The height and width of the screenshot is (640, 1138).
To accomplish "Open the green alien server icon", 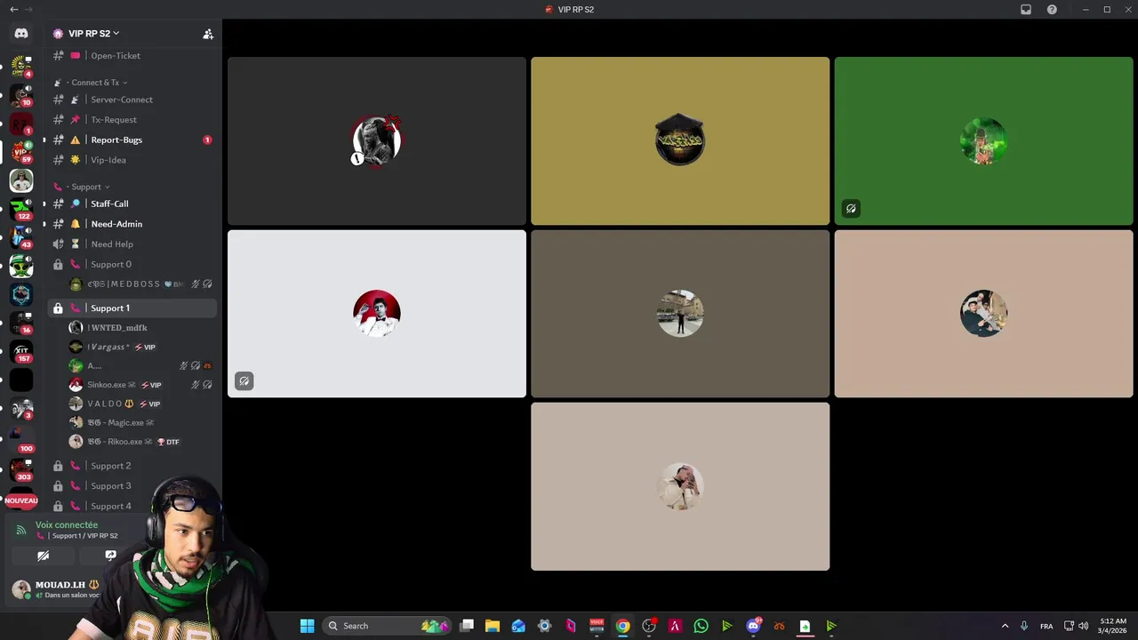I will [21, 266].
